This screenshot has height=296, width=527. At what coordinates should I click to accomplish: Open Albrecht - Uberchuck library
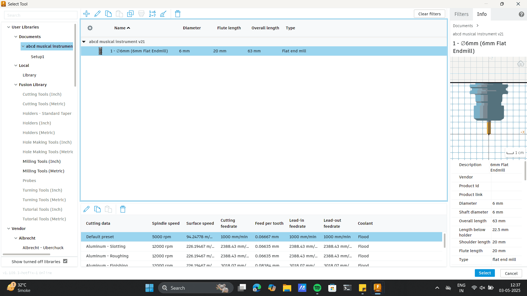(x=43, y=248)
